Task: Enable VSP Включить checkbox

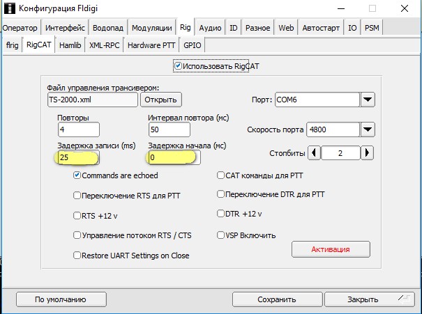Action: point(221,235)
